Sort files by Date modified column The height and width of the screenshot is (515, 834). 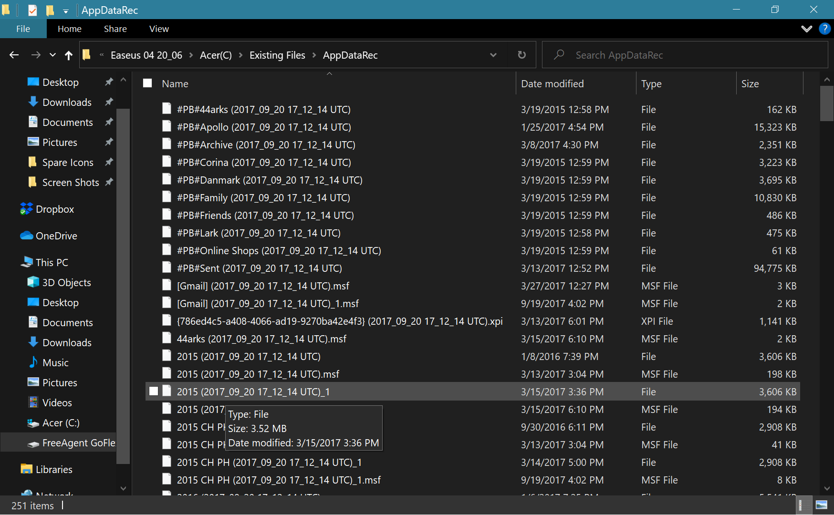552,84
